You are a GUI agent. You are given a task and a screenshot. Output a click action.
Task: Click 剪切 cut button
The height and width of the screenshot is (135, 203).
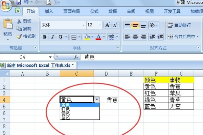(x=24, y=21)
